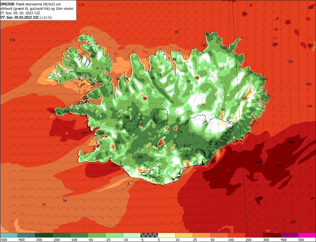Click the map value 297
Viewport: 316px width, 242px height.
tap(293, 222)
